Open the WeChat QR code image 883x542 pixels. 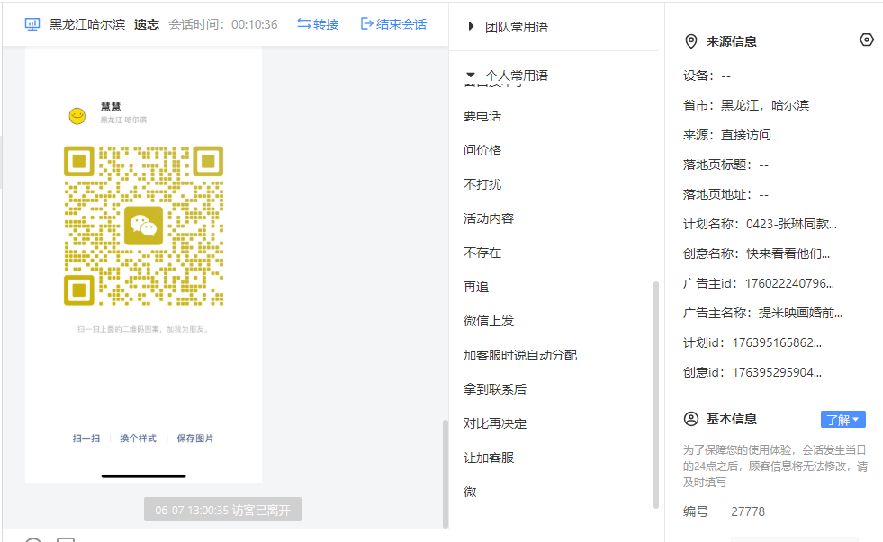(x=144, y=226)
